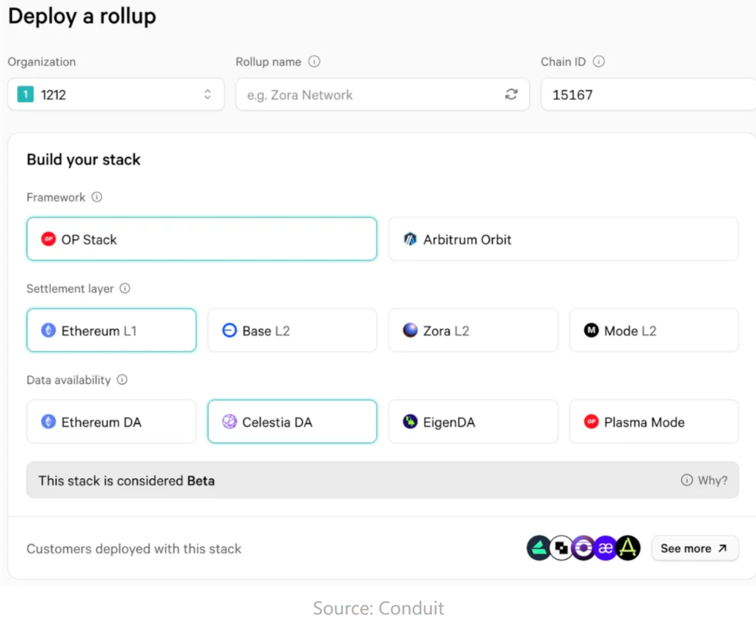756x622 pixels.
Task: Click the Organization field label
Action: [x=41, y=62]
